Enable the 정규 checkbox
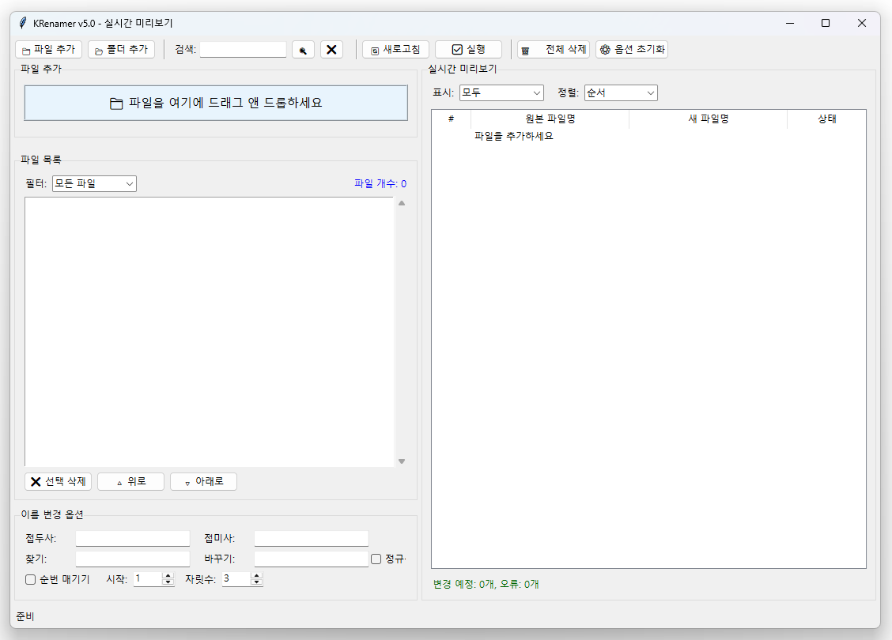 [377, 559]
